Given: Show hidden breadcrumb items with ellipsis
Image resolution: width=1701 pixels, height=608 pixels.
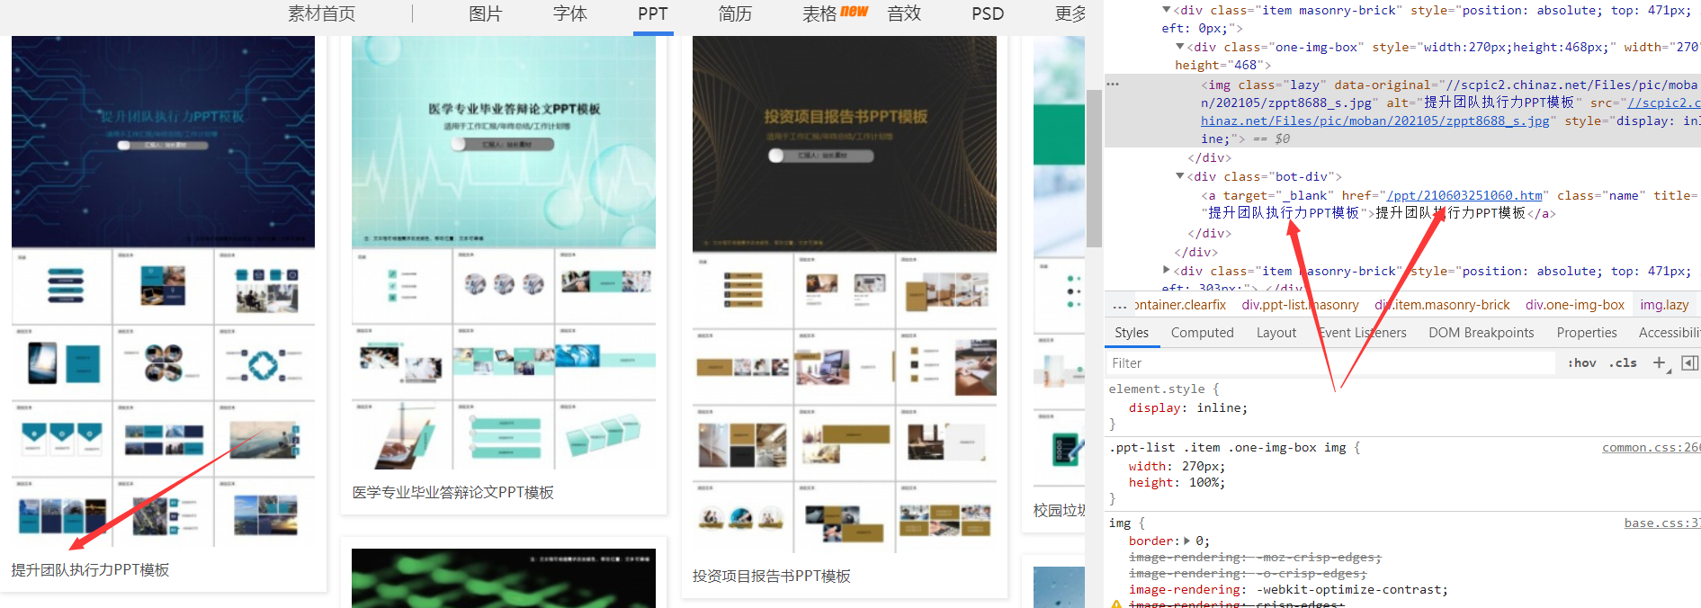Looking at the screenshot, I should click(x=1119, y=306).
